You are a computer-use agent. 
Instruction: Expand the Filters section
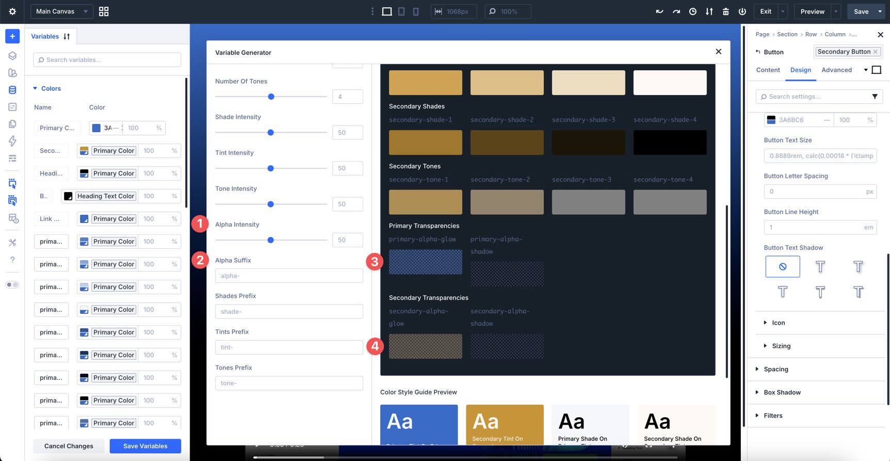pyautogui.click(x=772, y=416)
